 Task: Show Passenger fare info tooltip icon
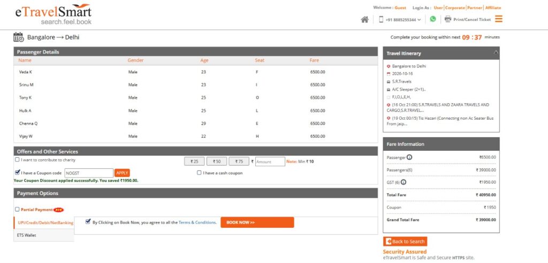click(409, 157)
